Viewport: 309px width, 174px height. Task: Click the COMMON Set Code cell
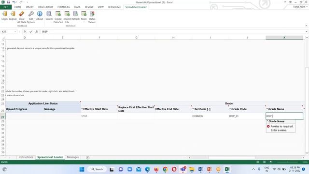click(x=211, y=116)
